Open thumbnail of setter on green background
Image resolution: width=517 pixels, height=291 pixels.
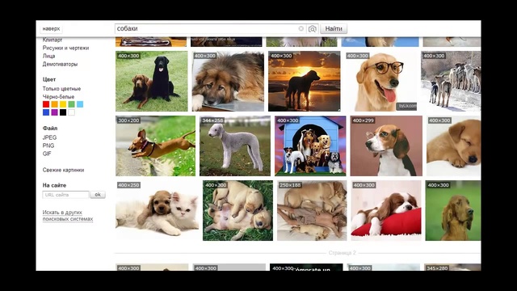[453, 210]
